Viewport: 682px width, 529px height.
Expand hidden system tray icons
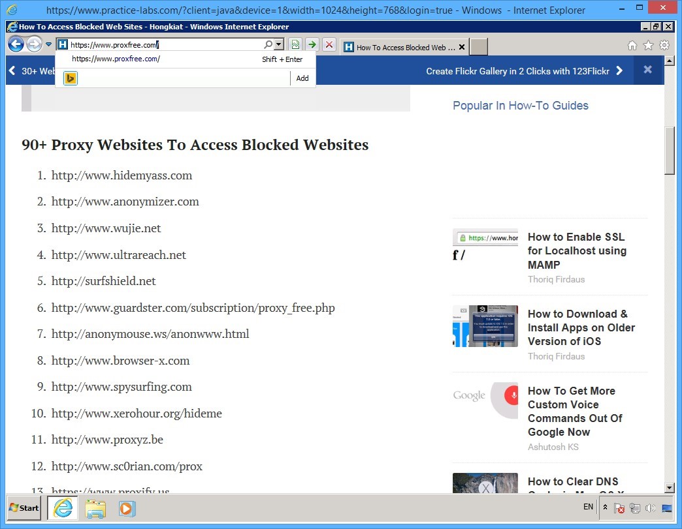click(605, 507)
